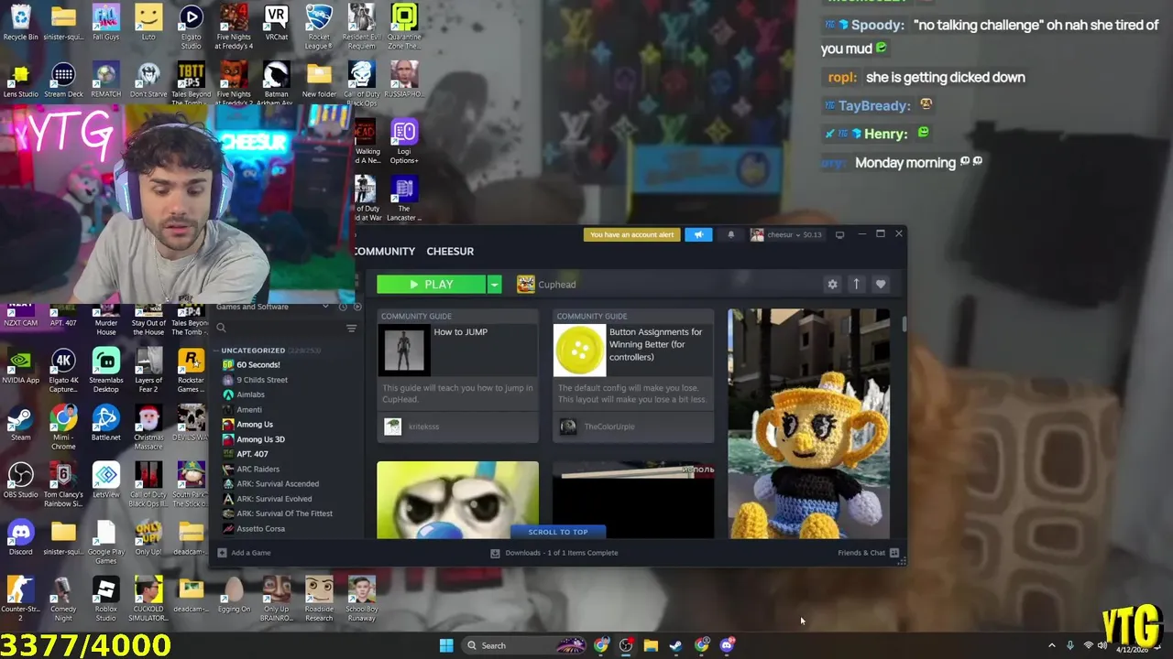Click the library search field

point(278,328)
